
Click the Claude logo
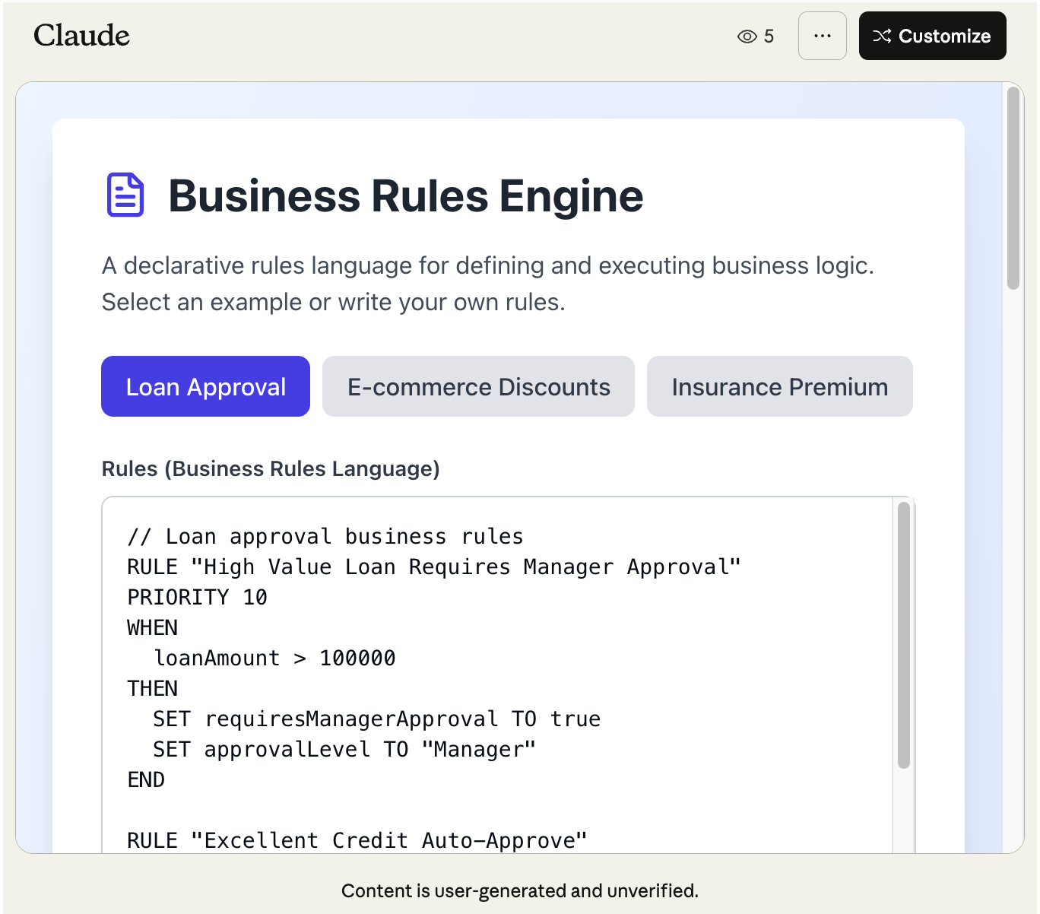pyautogui.click(x=81, y=36)
